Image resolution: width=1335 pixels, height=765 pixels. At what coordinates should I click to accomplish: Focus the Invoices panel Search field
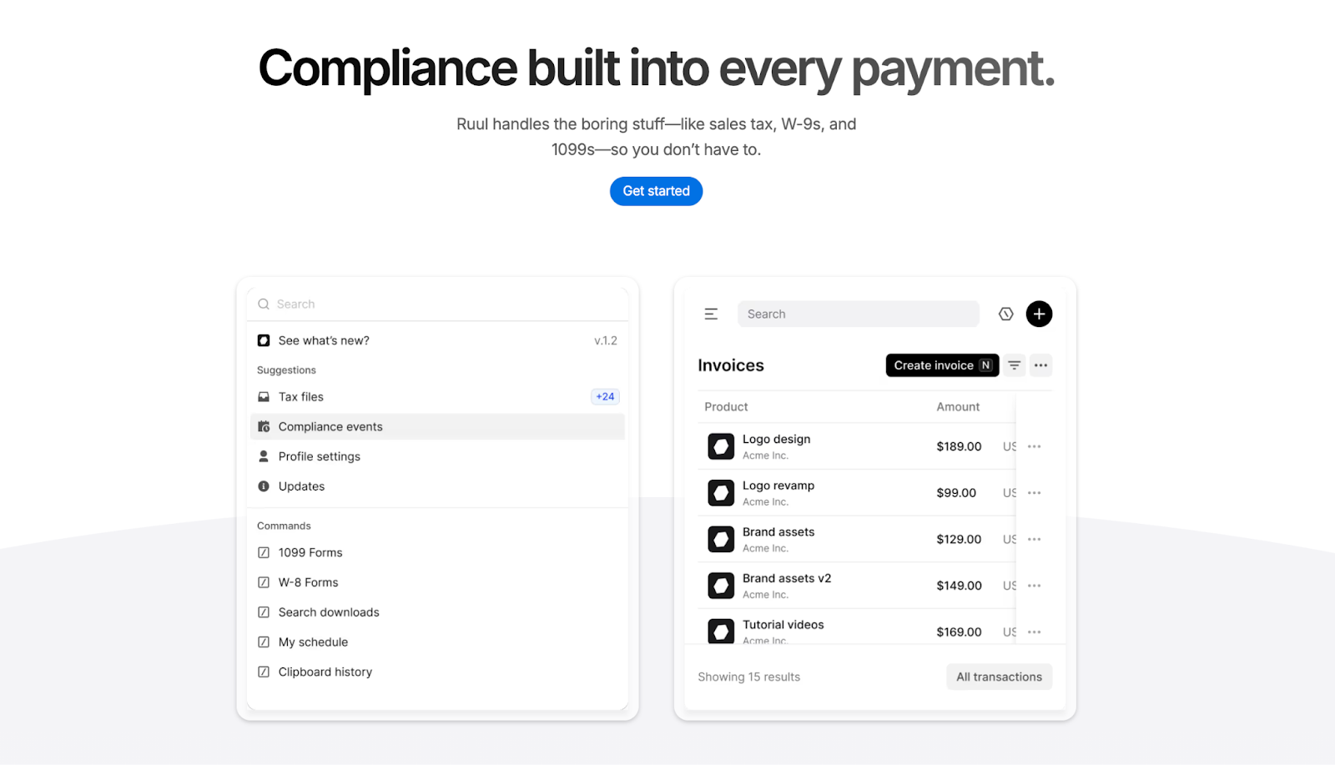858,314
